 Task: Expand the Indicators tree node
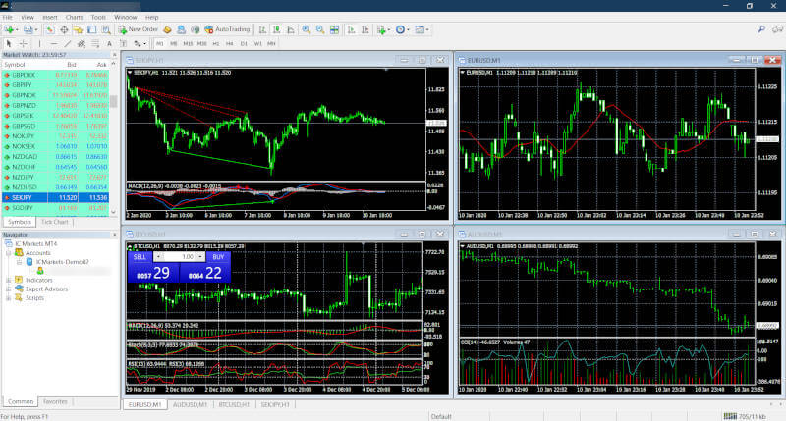(8, 280)
